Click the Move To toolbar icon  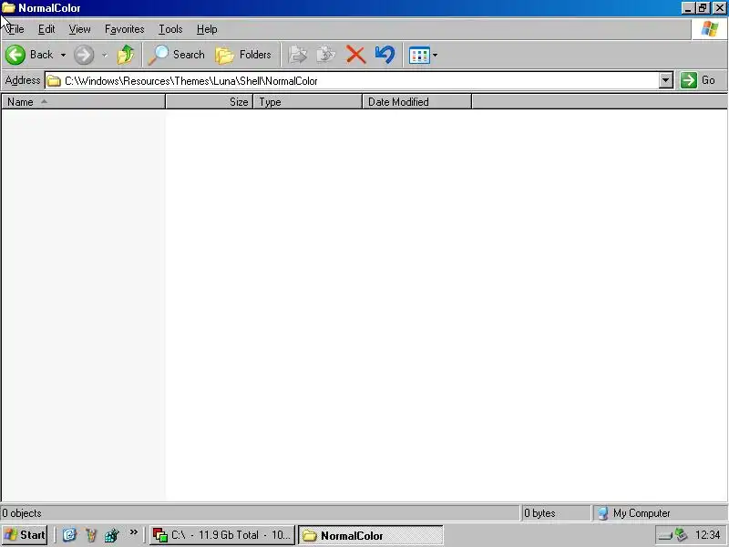[x=298, y=55]
